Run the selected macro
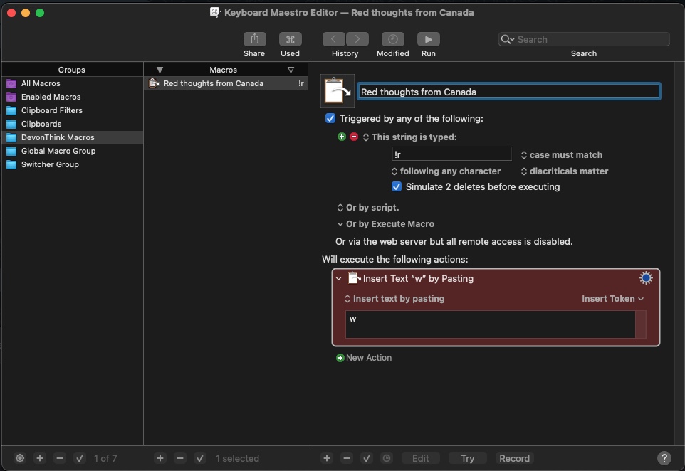Image resolution: width=685 pixels, height=471 pixels. [428, 39]
